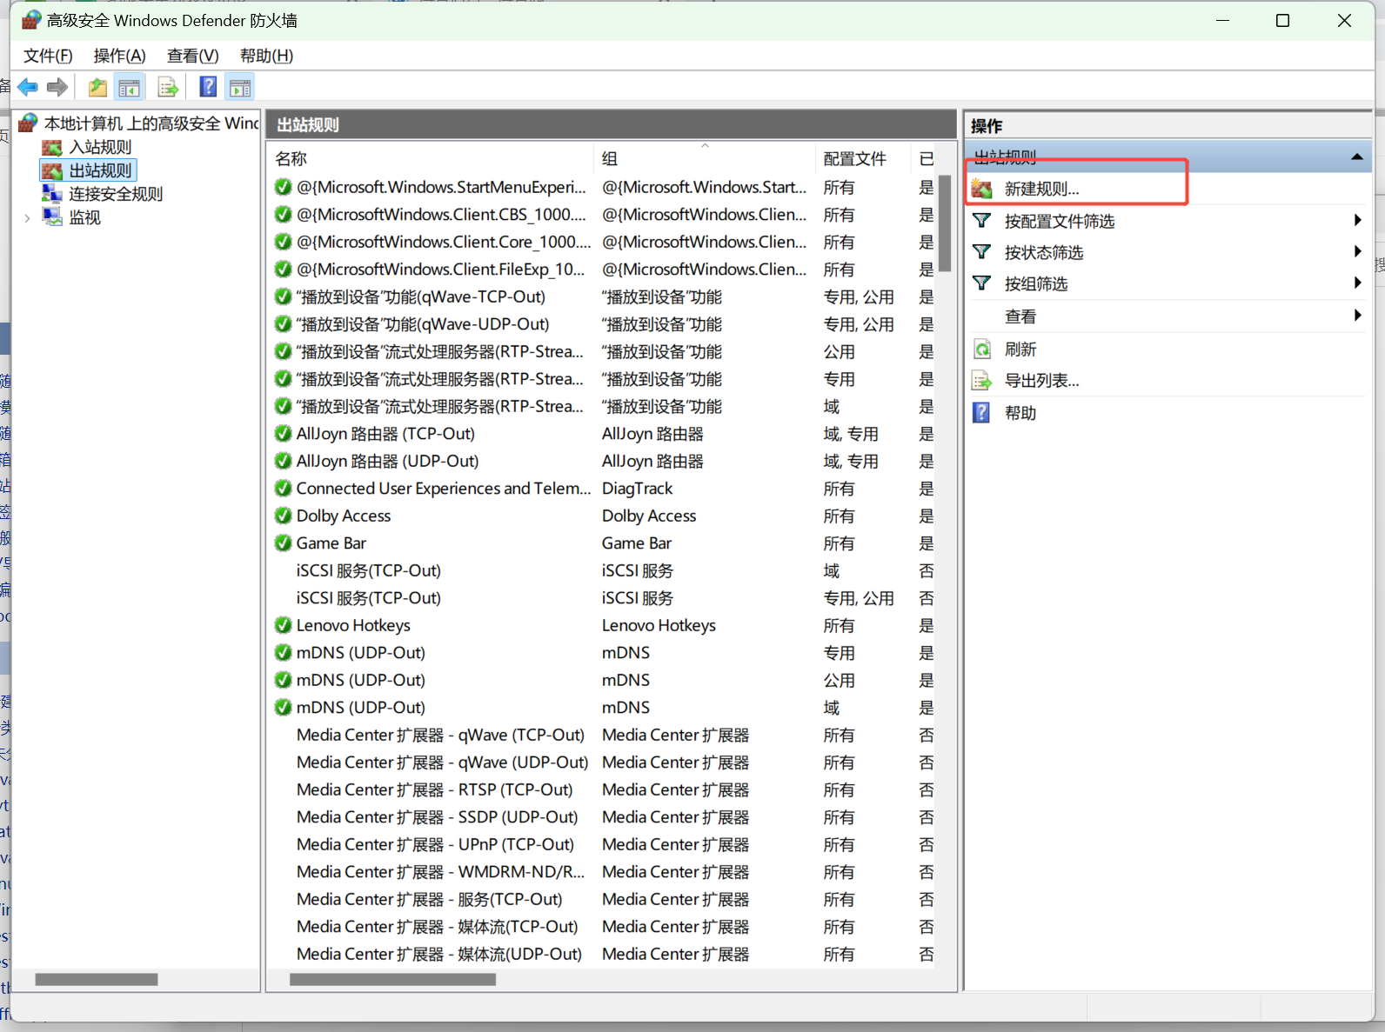Open 按组筛选 submenu arrow
This screenshot has height=1032, width=1385.
1357,283
